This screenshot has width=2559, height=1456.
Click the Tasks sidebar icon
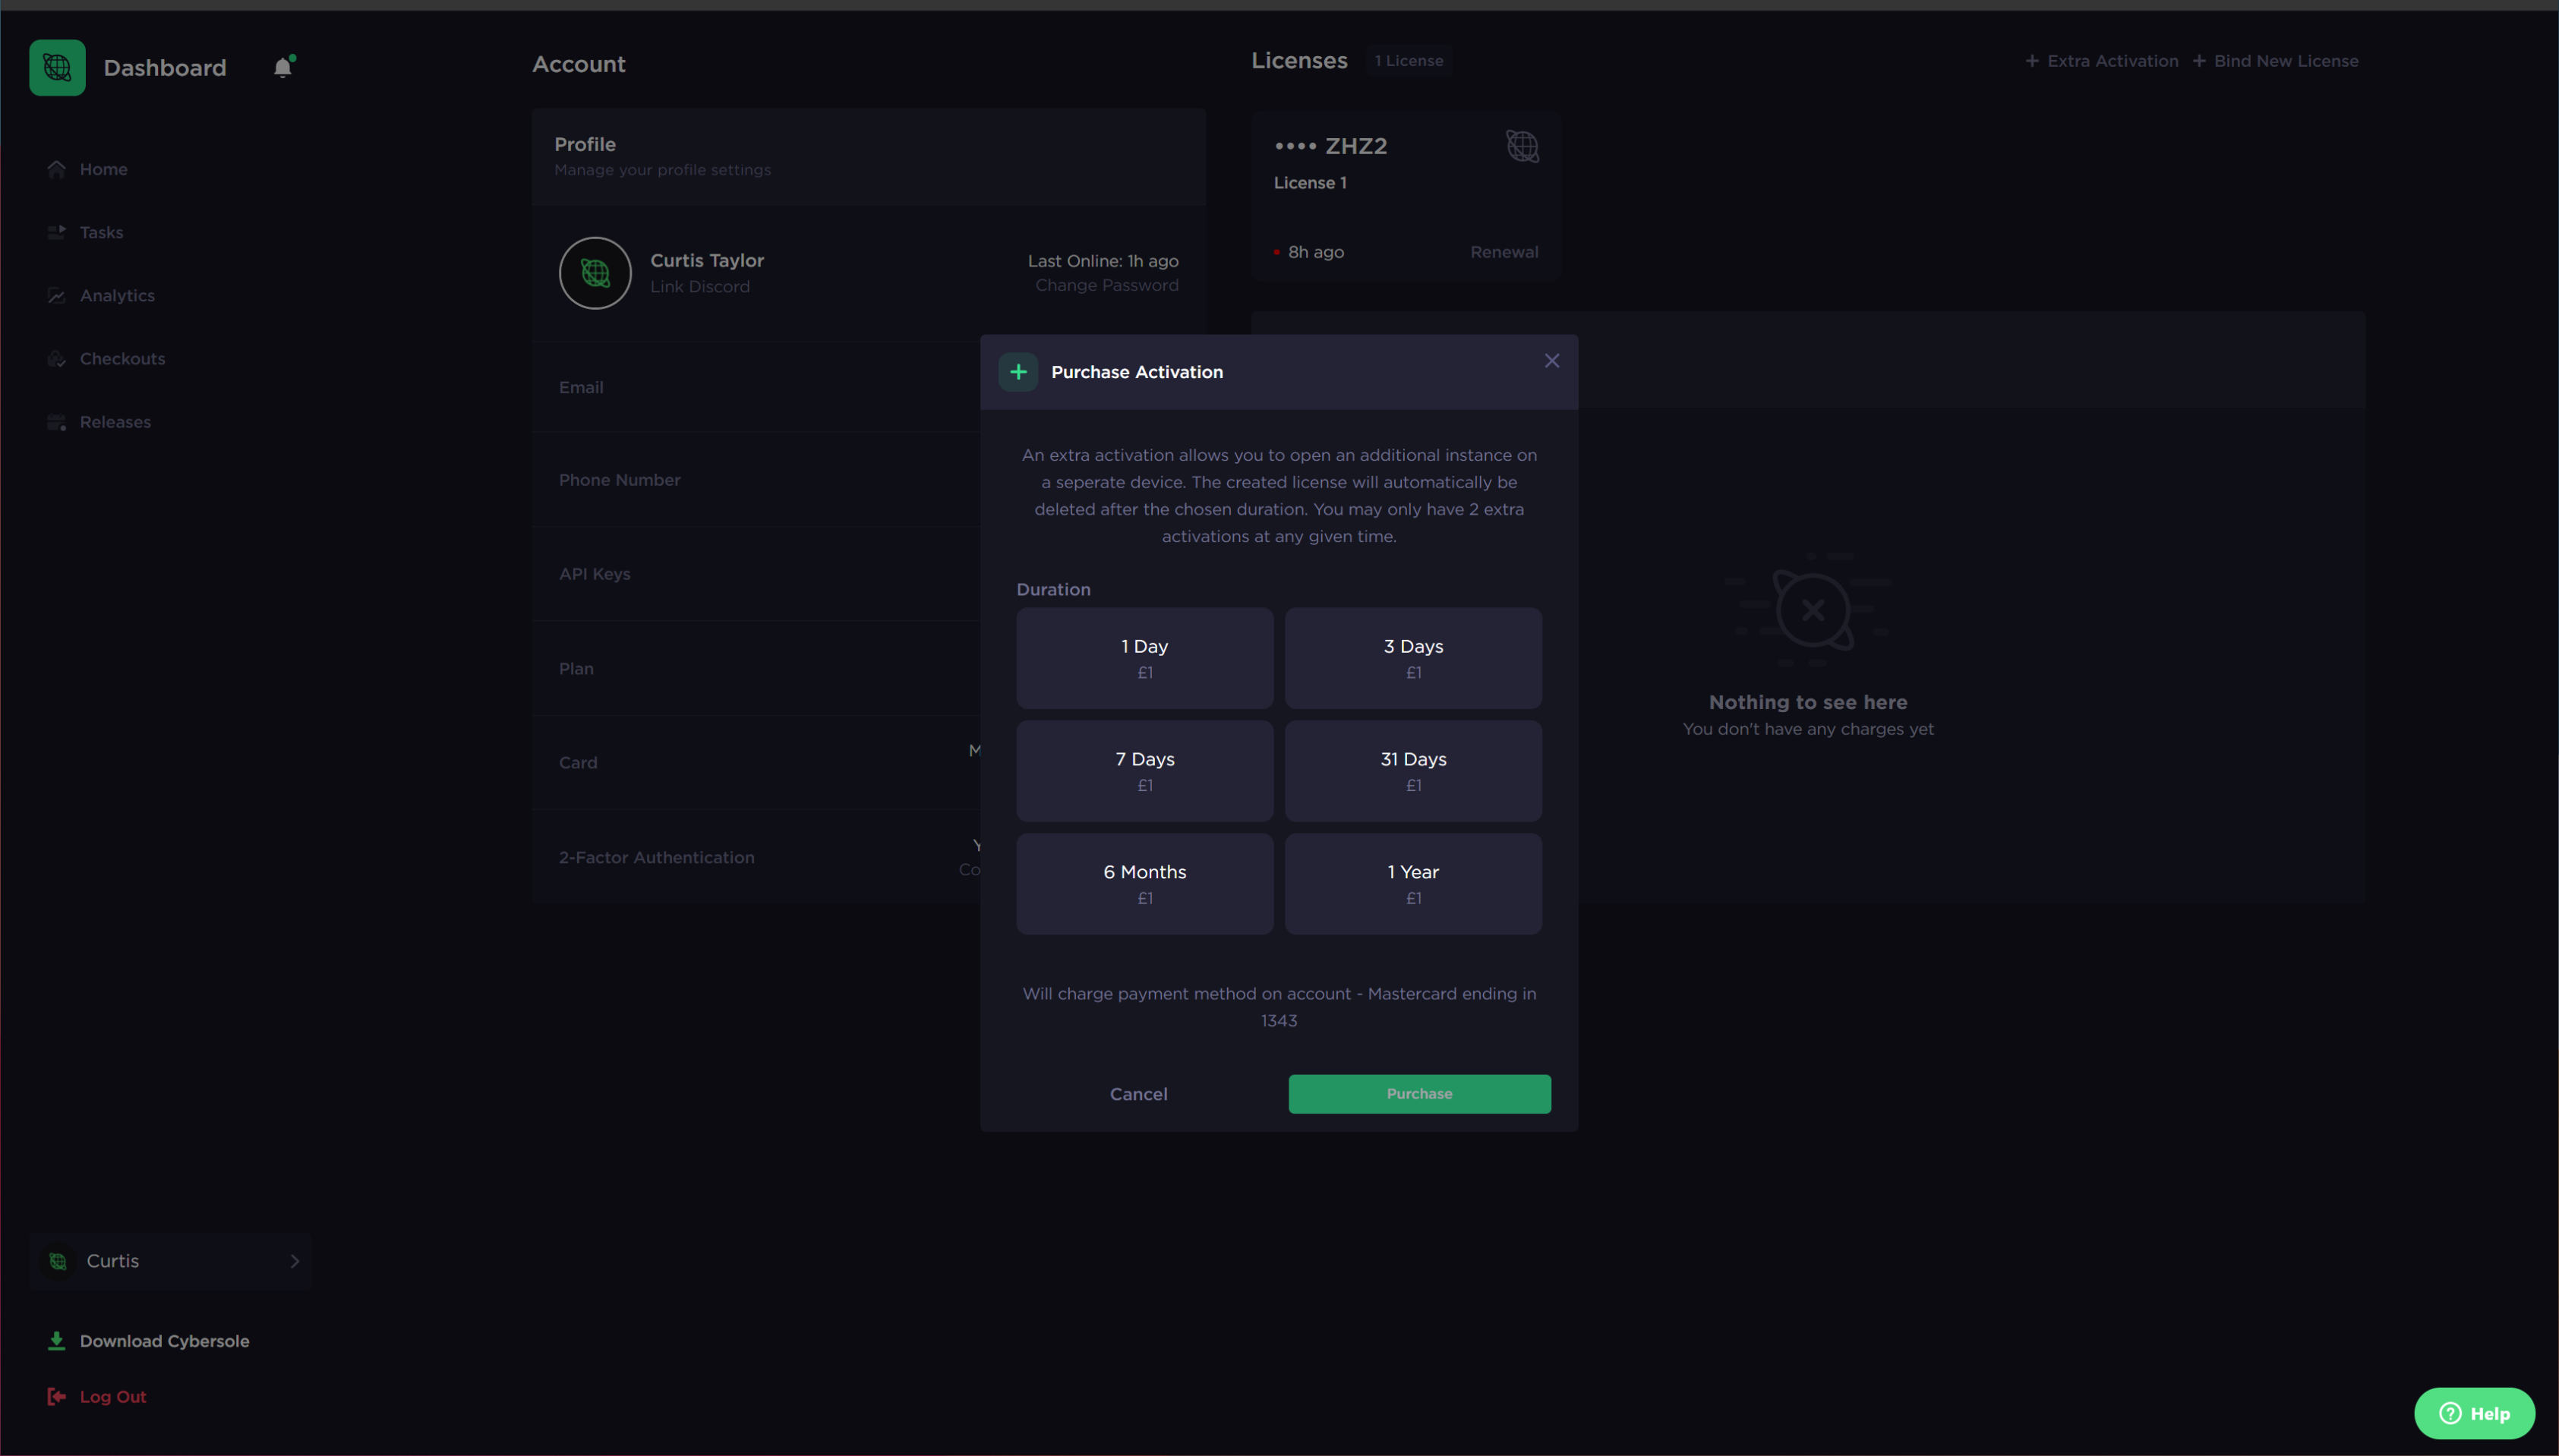[56, 232]
